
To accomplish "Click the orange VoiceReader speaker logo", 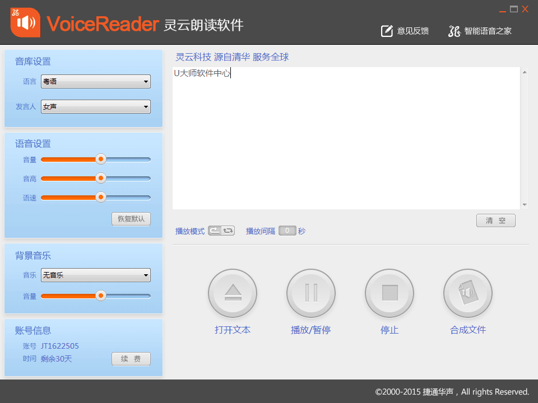I will (x=25, y=22).
